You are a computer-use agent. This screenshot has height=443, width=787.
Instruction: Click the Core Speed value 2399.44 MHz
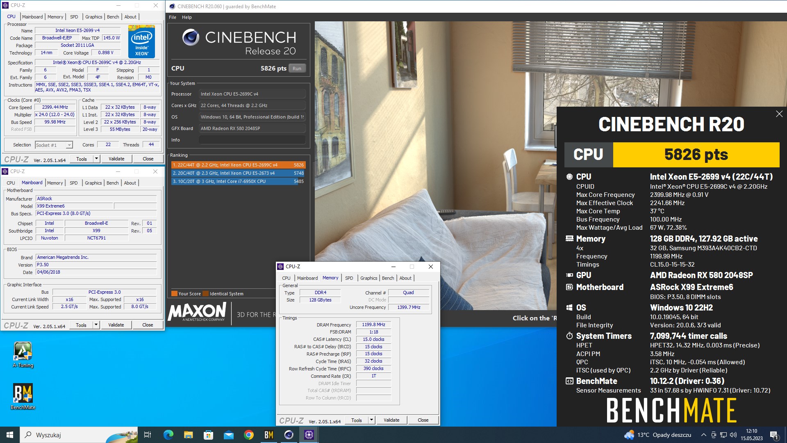(x=55, y=107)
